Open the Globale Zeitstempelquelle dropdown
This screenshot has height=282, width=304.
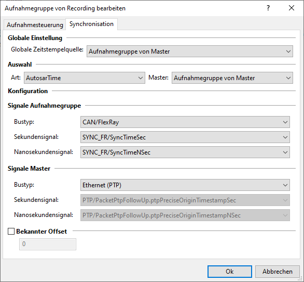[x=190, y=52]
